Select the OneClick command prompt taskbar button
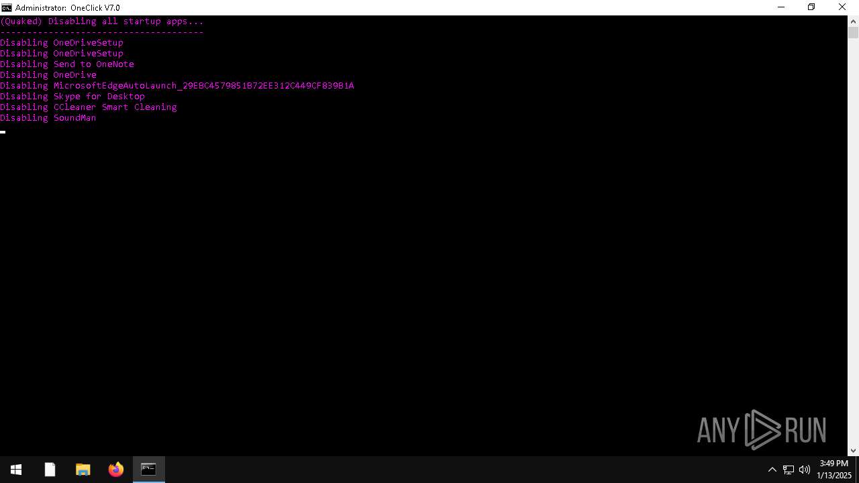The width and height of the screenshot is (859, 483). click(148, 470)
